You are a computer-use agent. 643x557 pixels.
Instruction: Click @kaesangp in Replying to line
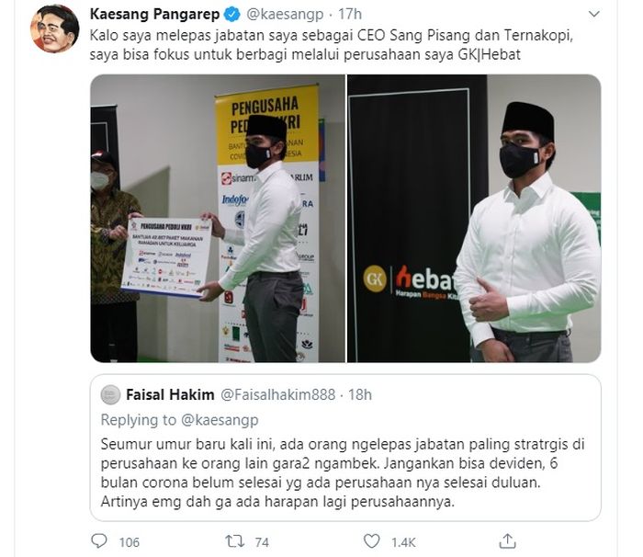click(x=220, y=420)
